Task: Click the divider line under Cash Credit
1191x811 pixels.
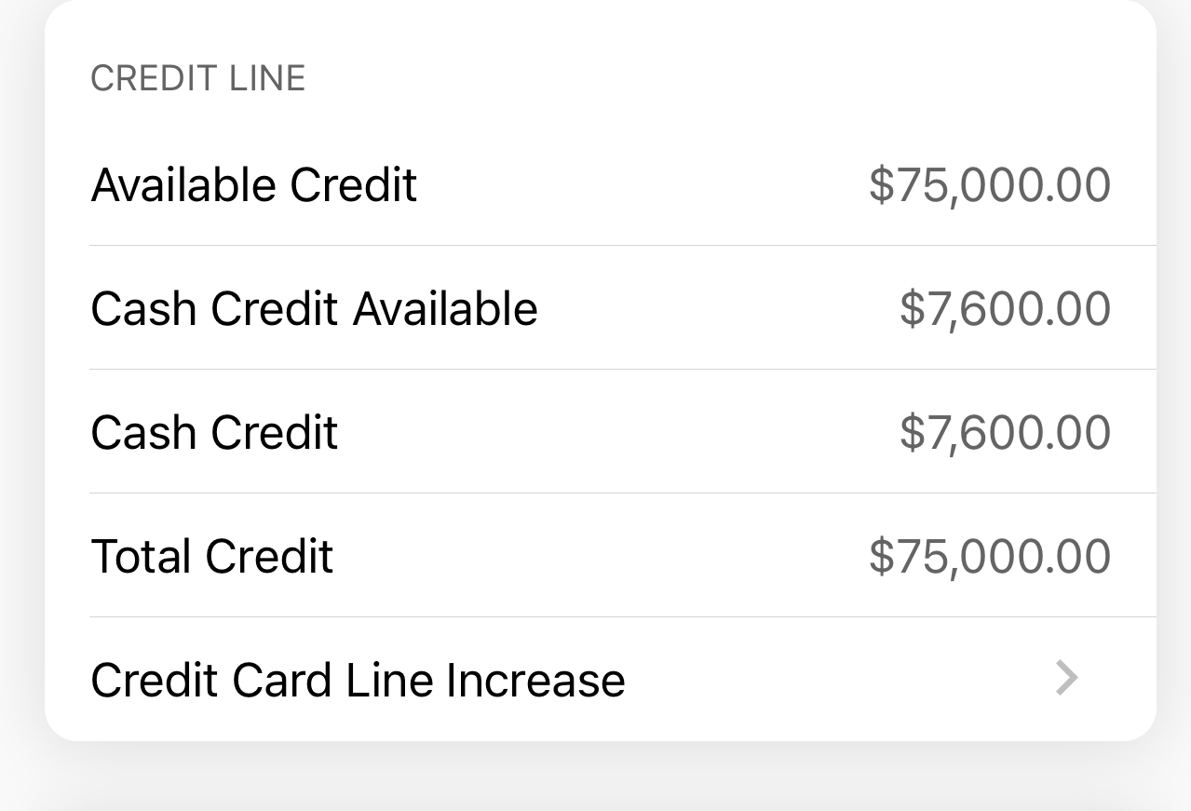Action: point(622,493)
